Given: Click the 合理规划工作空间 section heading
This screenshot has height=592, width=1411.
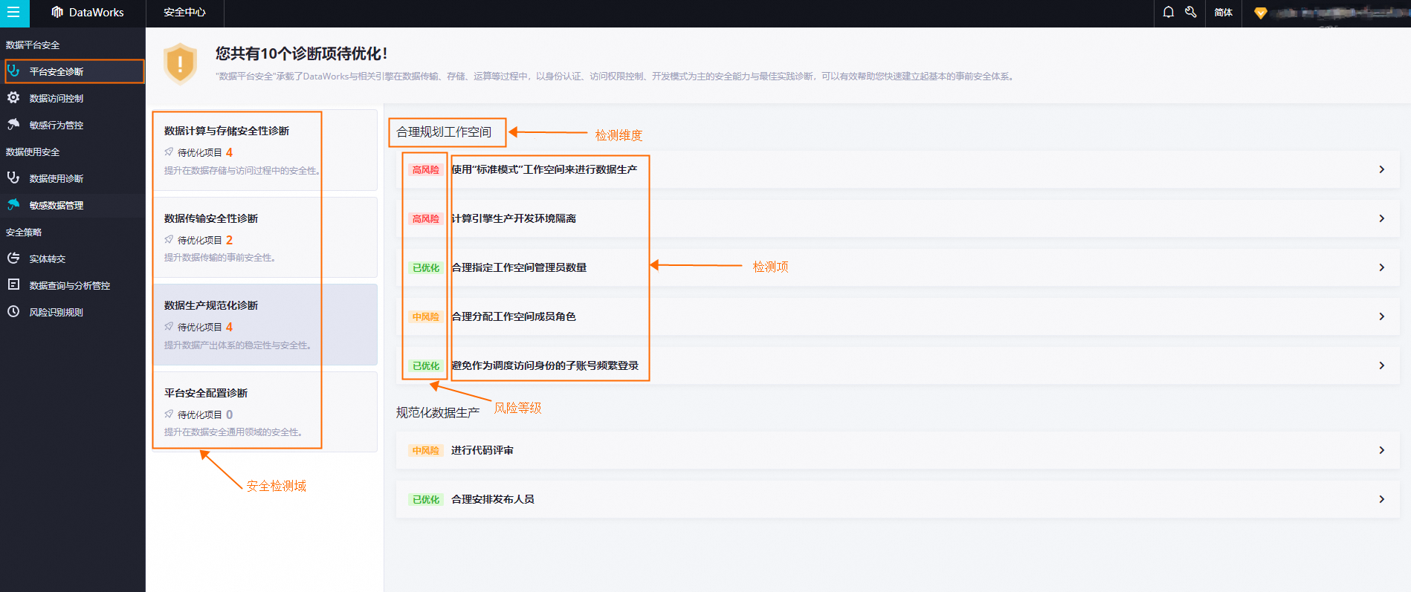Looking at the screenshot, I should pos(444,132).
